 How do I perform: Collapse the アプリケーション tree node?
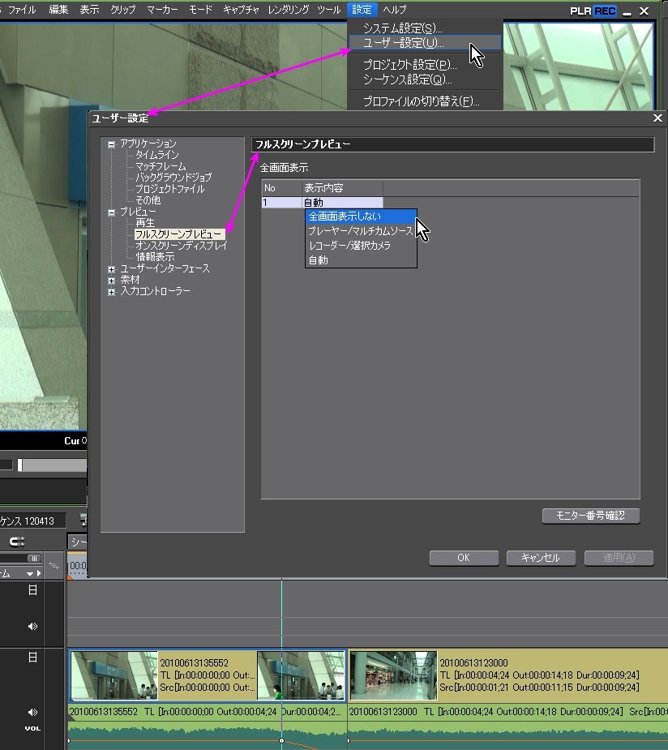(112, 144)
